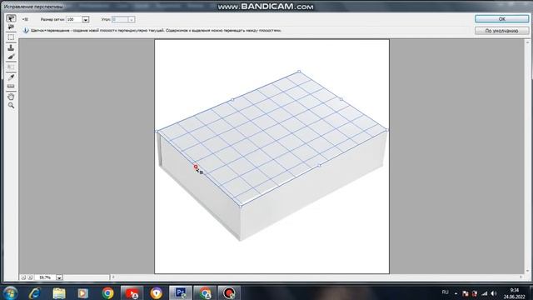Select the Stamp tool
533x300 pixels.
11,47
